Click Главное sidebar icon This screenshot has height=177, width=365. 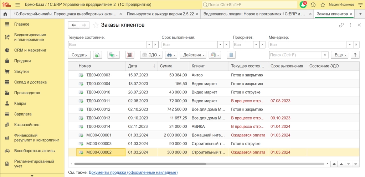tap(7, 24)
